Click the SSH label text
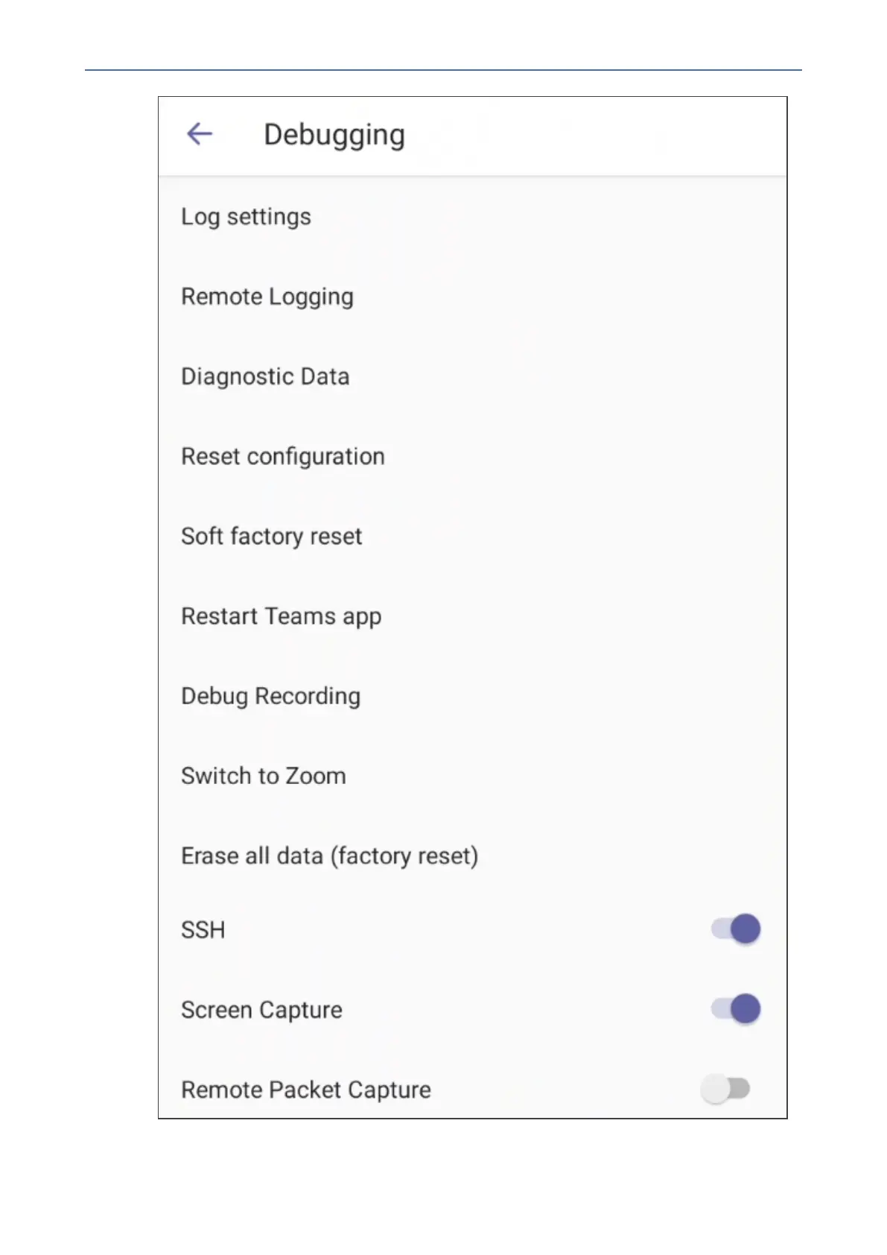 (x=203, y=930)
